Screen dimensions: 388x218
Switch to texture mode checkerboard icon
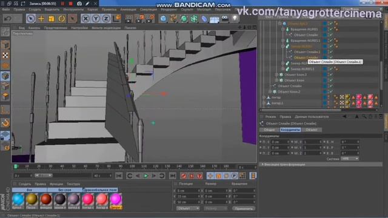point(5,55)
